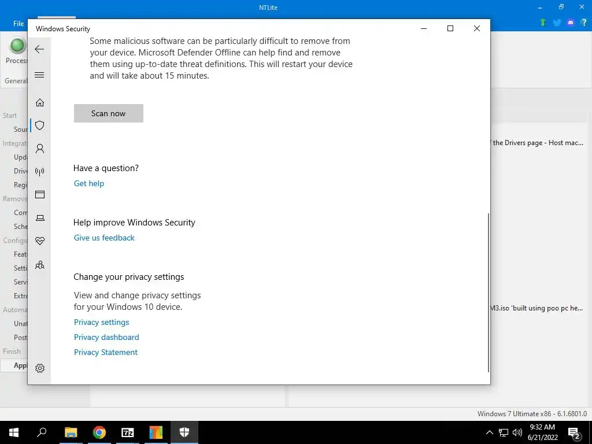
Task: Click the Windows Security shield taskbar icon
Action: 184,432
